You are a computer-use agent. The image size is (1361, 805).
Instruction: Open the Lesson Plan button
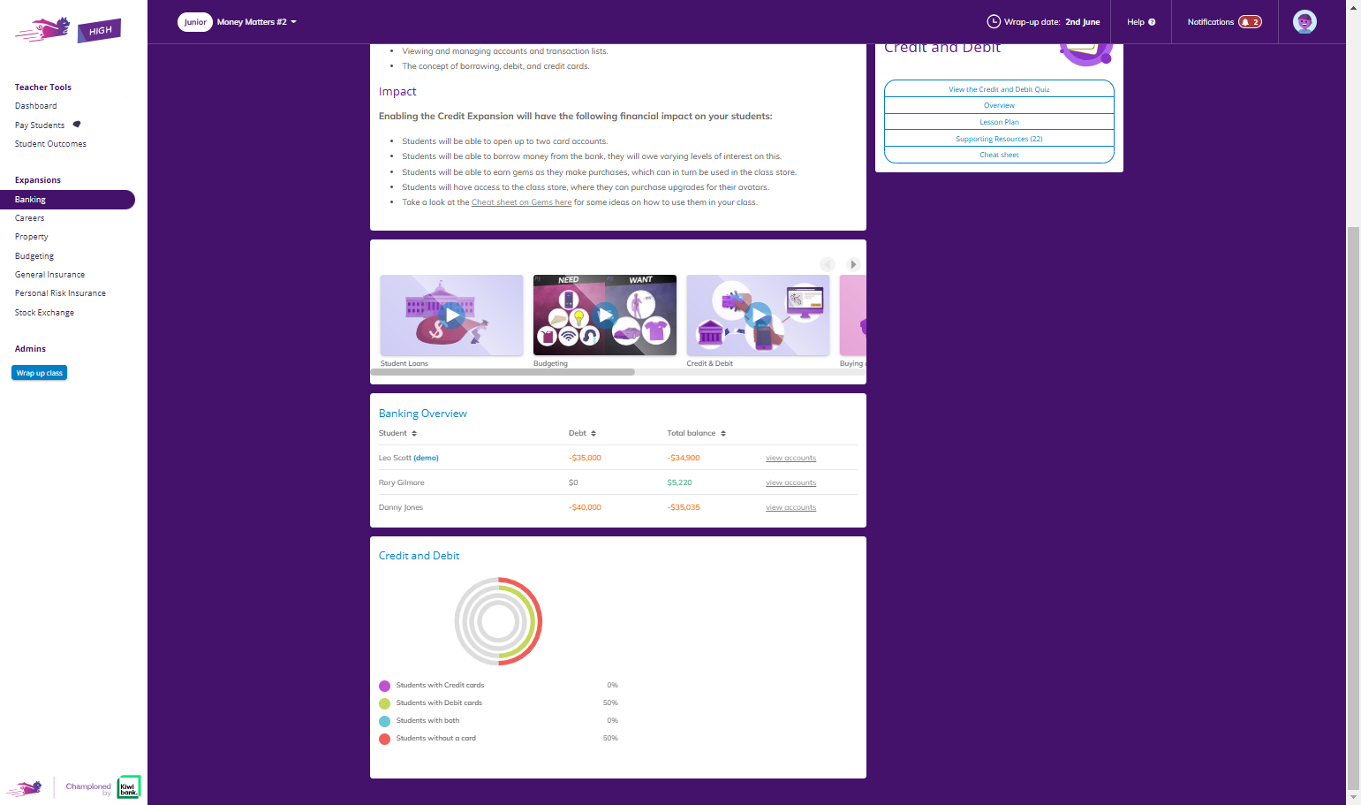pyautogui.click(x=999, y=122)
